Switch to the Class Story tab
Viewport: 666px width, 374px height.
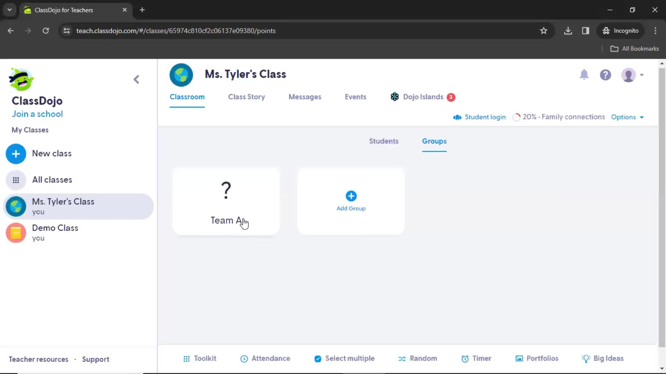click(x=247, y=97)
